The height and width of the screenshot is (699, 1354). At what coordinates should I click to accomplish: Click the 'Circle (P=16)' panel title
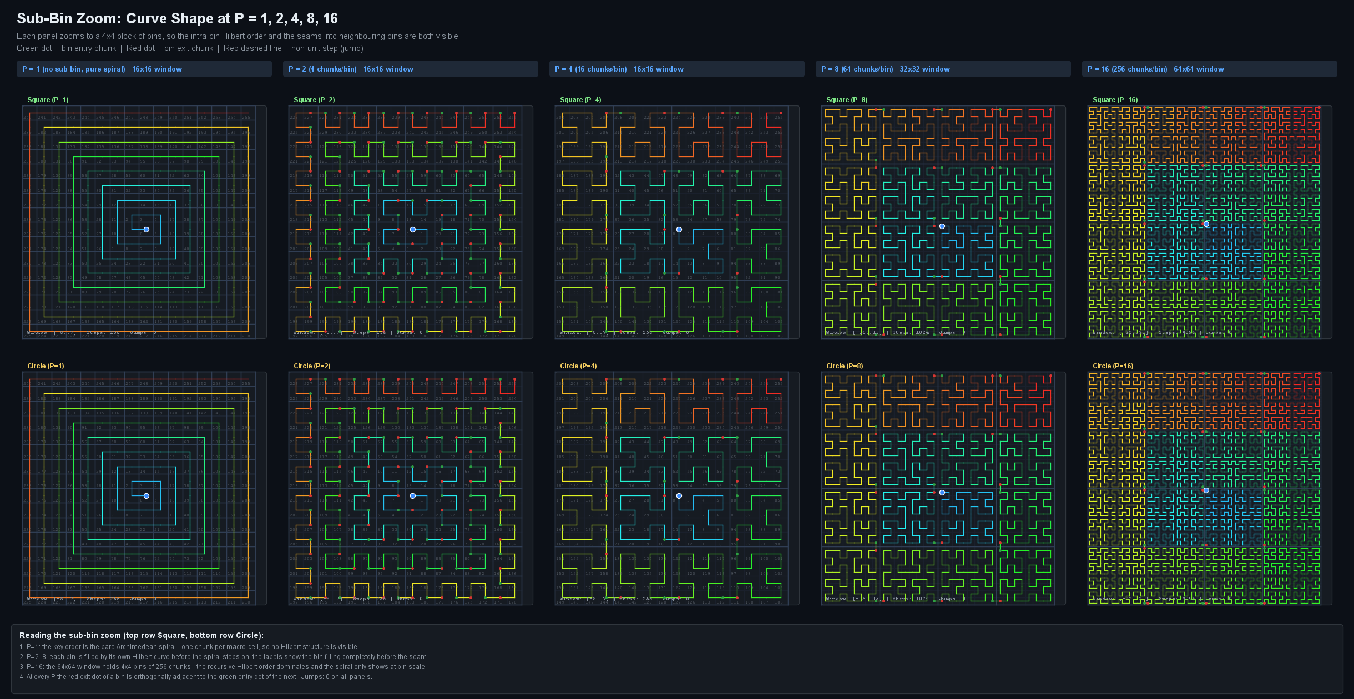[x=1113, y=366]
